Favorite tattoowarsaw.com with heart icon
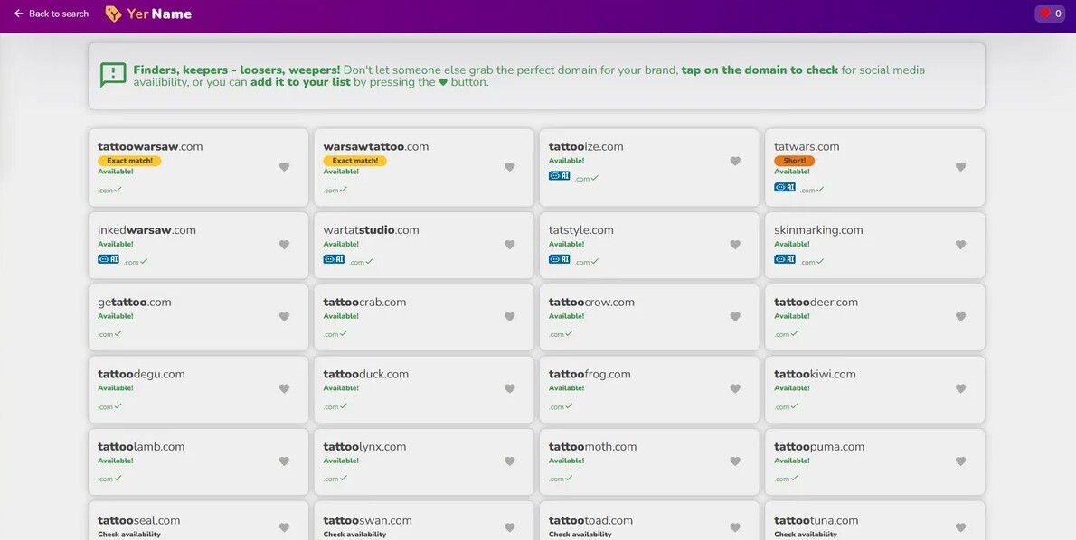Viewport: 1076px width, 540px height. (x=284, y=167)
